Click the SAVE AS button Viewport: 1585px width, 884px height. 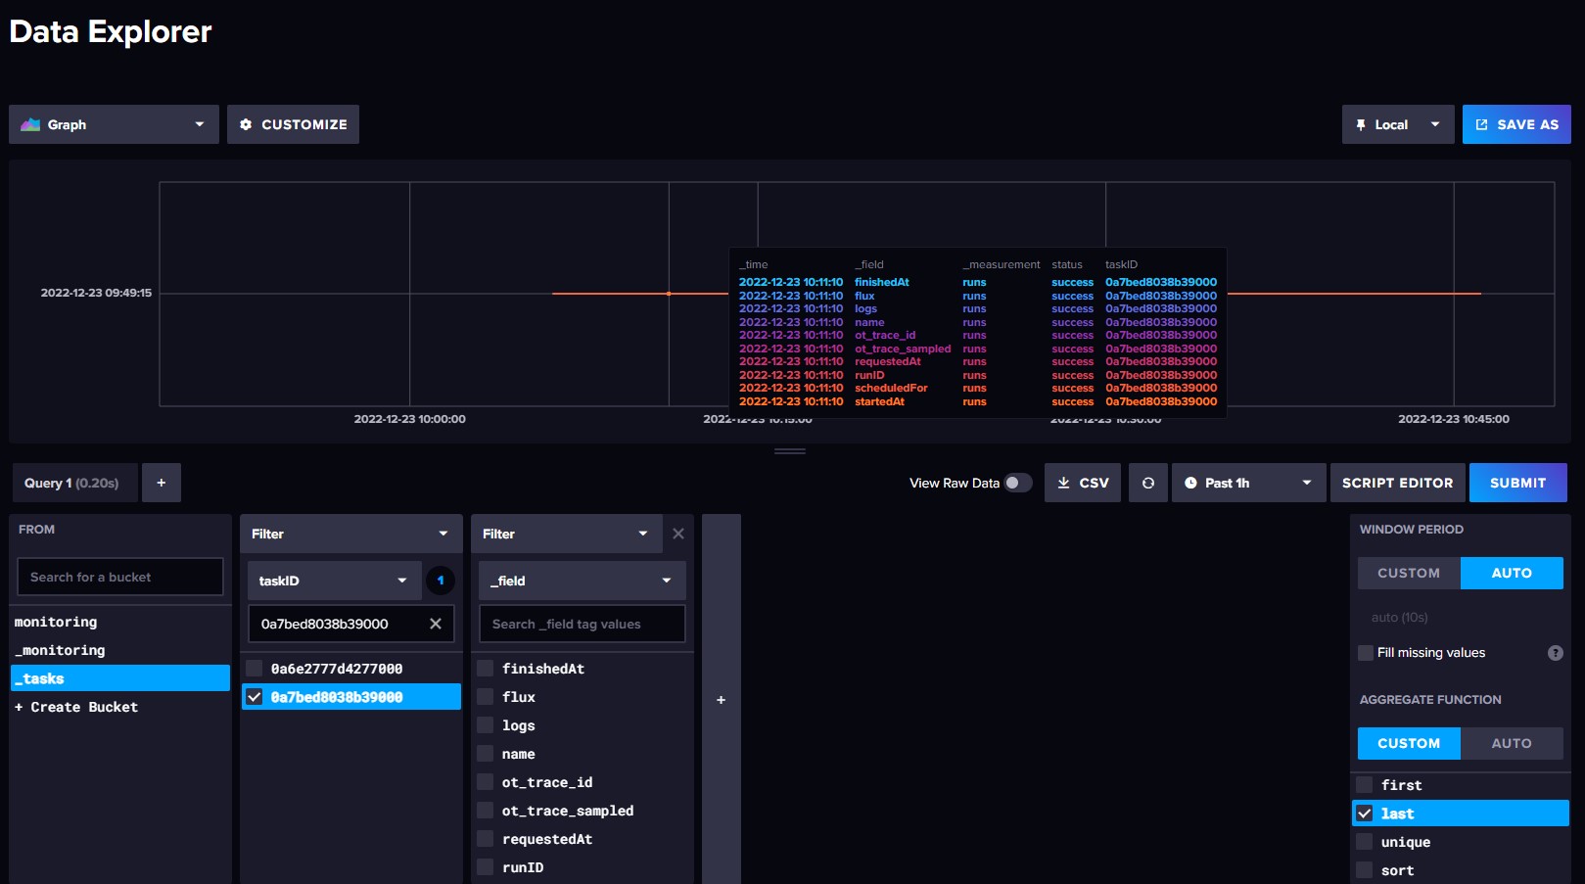click(x=1516, y=124)
